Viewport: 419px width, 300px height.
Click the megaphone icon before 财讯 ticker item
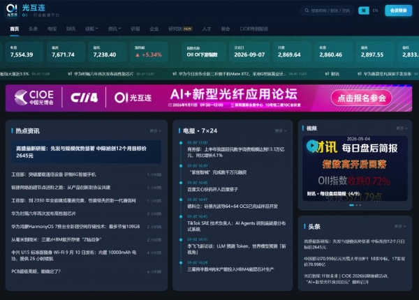pos(327,74)
